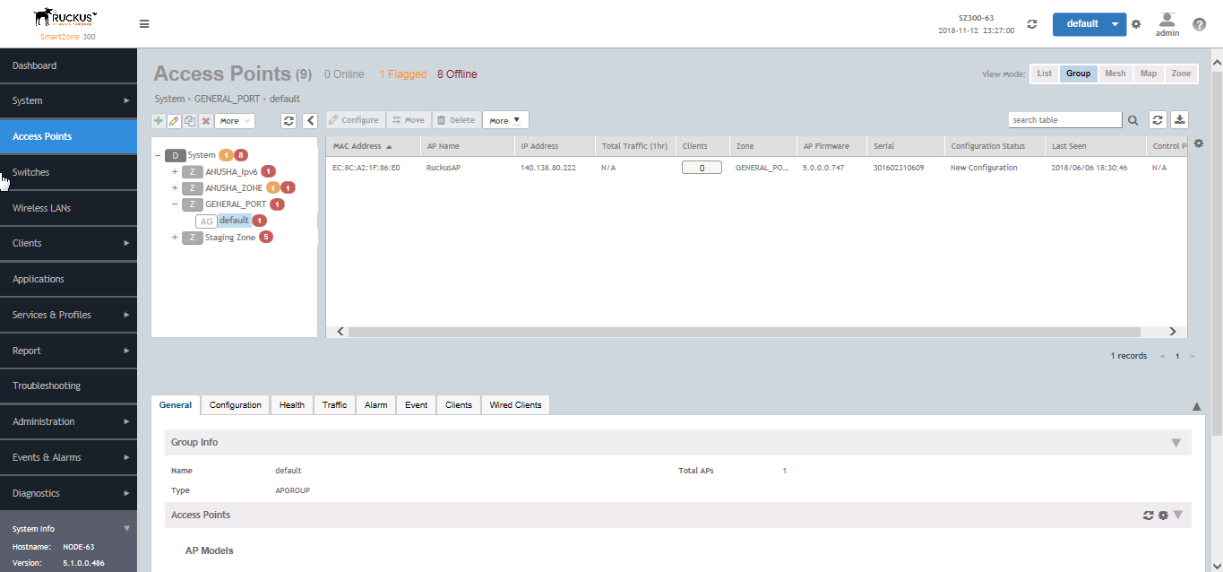The height and width of the screenshot is (572, 1223).
Task: Open table column settings gear
Action: coord(1199,144)
